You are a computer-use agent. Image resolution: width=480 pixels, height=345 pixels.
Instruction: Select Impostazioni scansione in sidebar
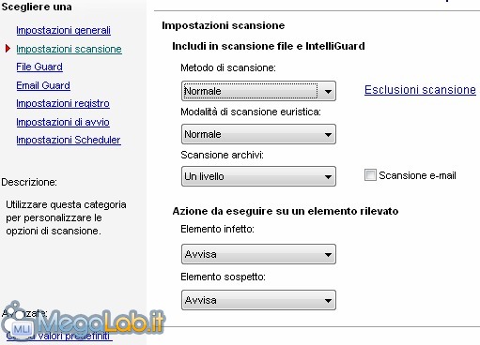pyautogui.click(x=69, y=49)
